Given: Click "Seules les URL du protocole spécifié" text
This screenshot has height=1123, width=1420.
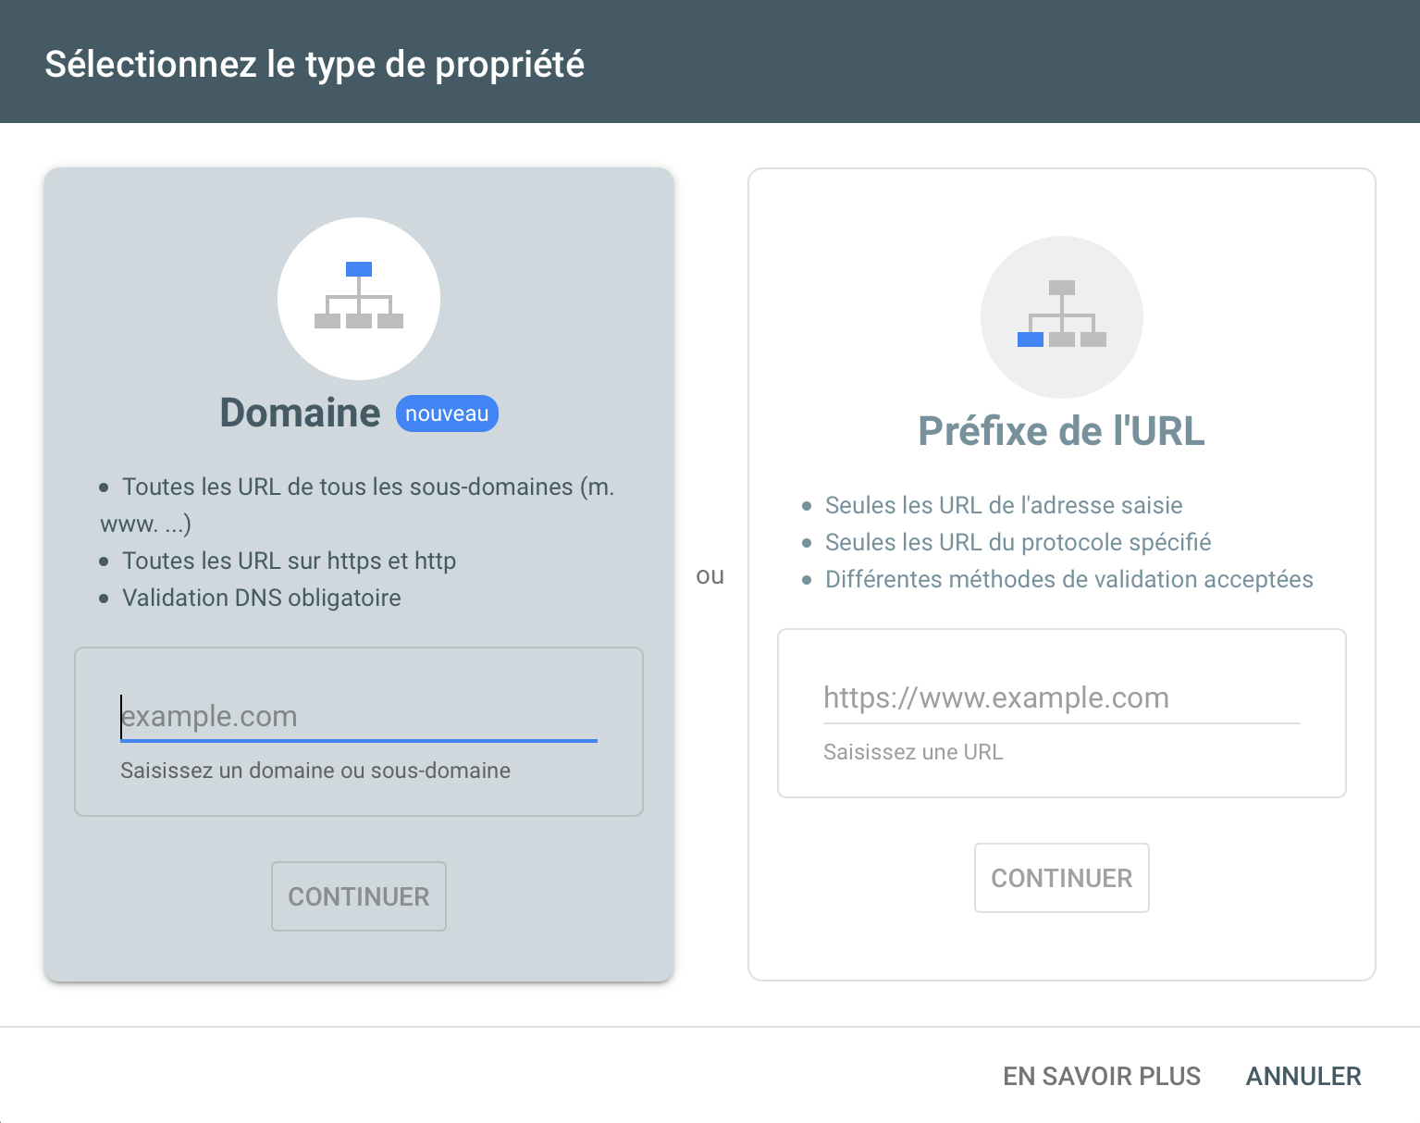Looking at the screenshot, I should point(1019,542).
